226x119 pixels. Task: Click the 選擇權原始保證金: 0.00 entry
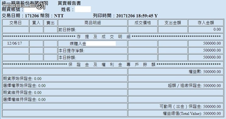(x=24, y=86)
